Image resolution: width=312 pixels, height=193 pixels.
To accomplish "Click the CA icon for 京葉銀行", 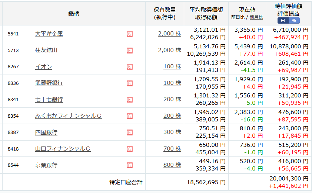I will pos(130,165).
